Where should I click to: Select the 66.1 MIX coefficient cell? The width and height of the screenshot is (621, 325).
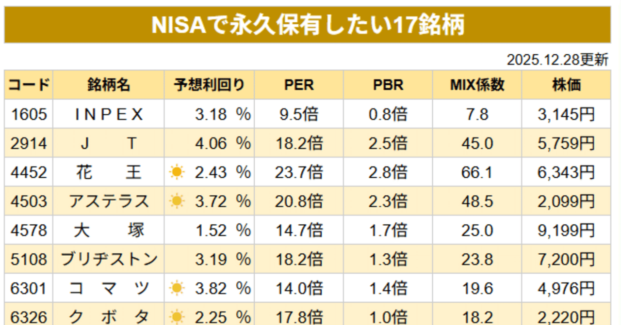477,172
